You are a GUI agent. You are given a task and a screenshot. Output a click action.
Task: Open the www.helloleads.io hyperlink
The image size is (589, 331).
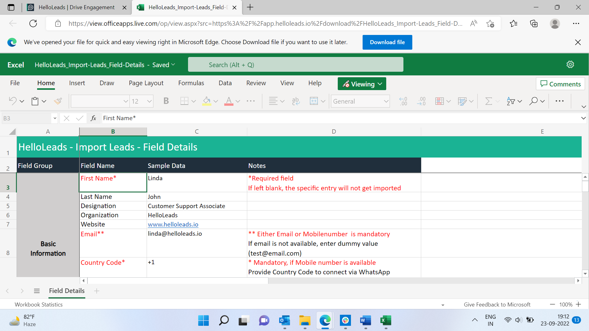(x=172, y=224)
